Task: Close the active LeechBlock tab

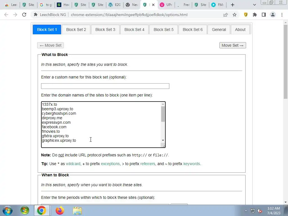Action: (153, 5)
